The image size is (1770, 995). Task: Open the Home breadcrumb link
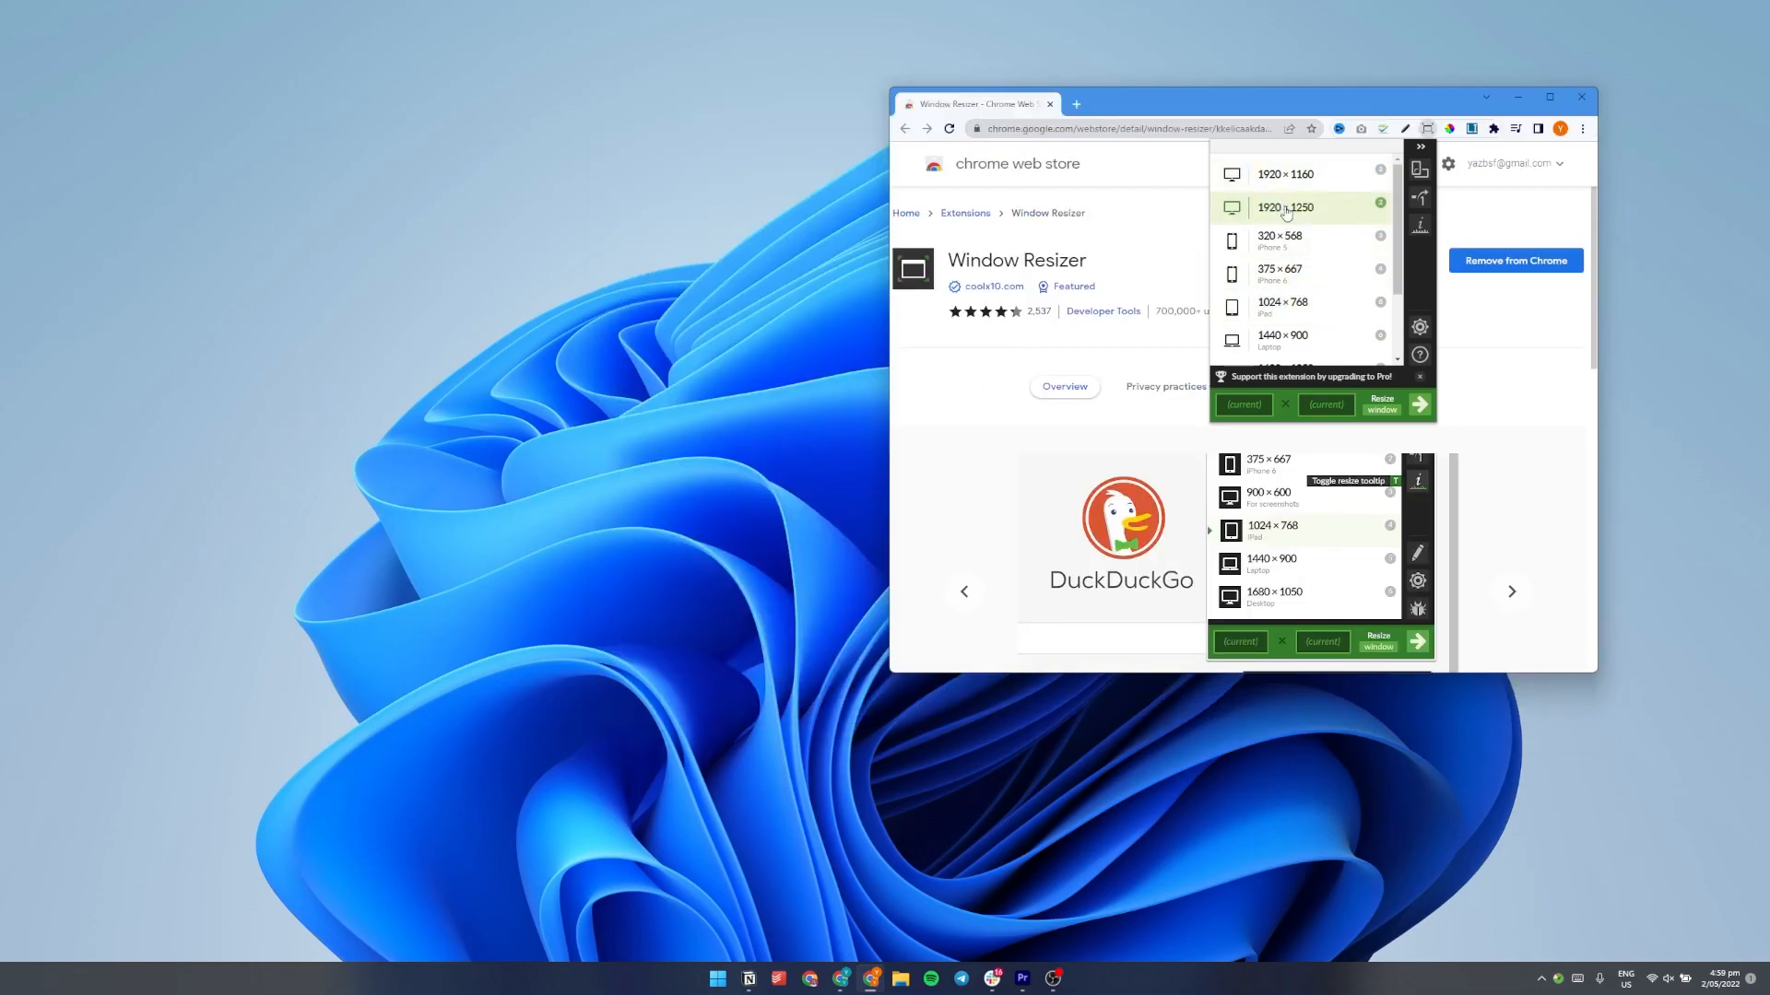pyautogui.click(x=906, y=213)
